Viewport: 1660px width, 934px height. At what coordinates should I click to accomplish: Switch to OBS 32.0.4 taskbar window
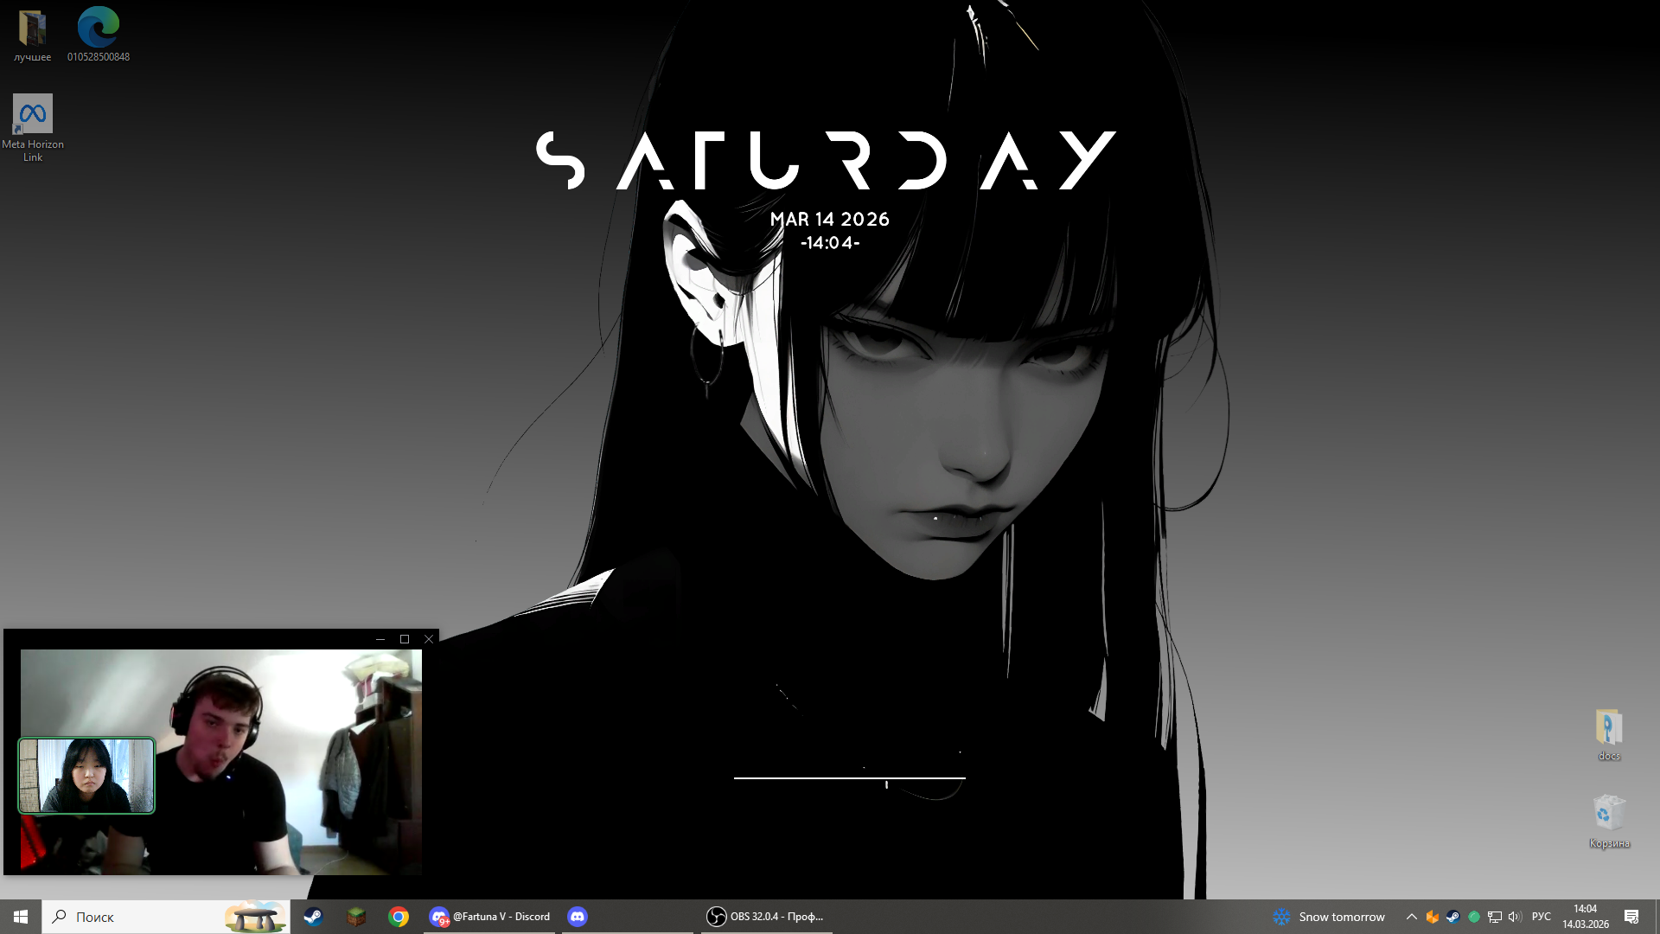tap(766, 917)
